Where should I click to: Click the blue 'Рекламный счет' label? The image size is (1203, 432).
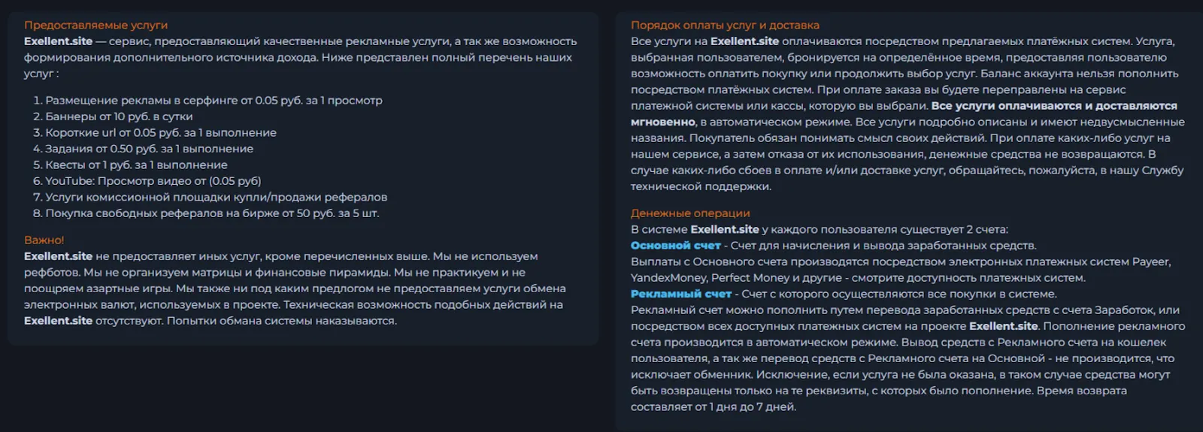[681, 294]
